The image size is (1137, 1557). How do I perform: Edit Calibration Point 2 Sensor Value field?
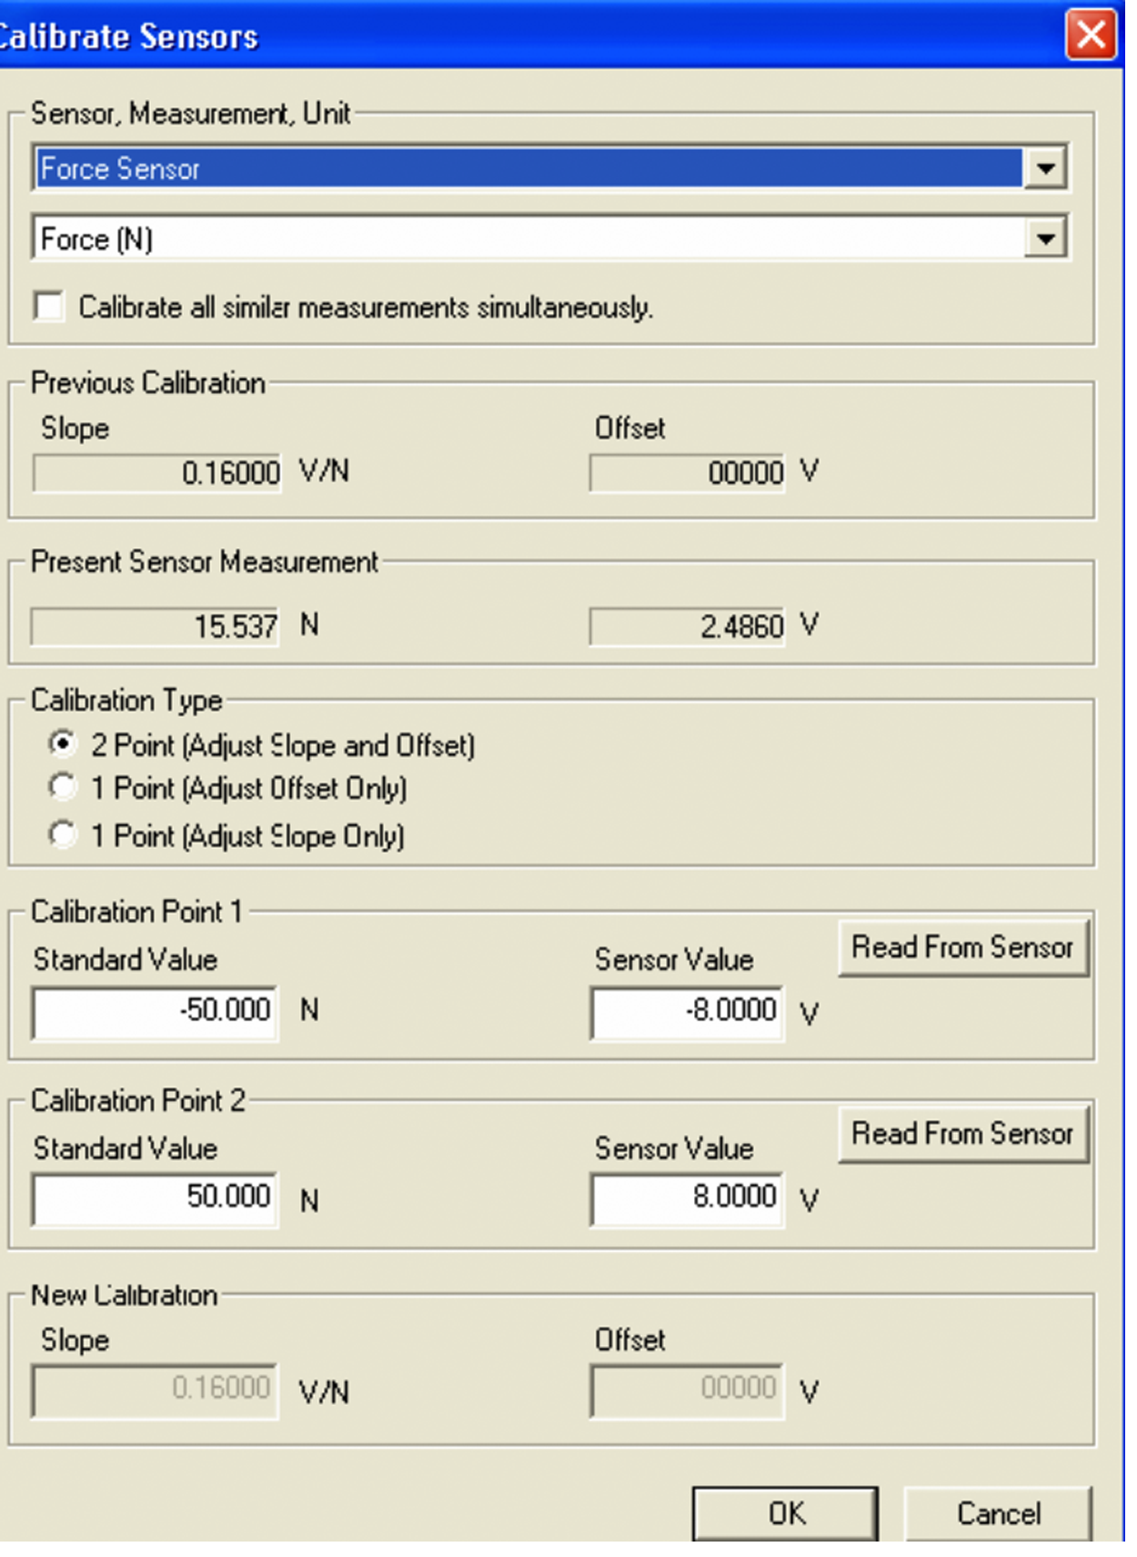tap(687, 1198)
